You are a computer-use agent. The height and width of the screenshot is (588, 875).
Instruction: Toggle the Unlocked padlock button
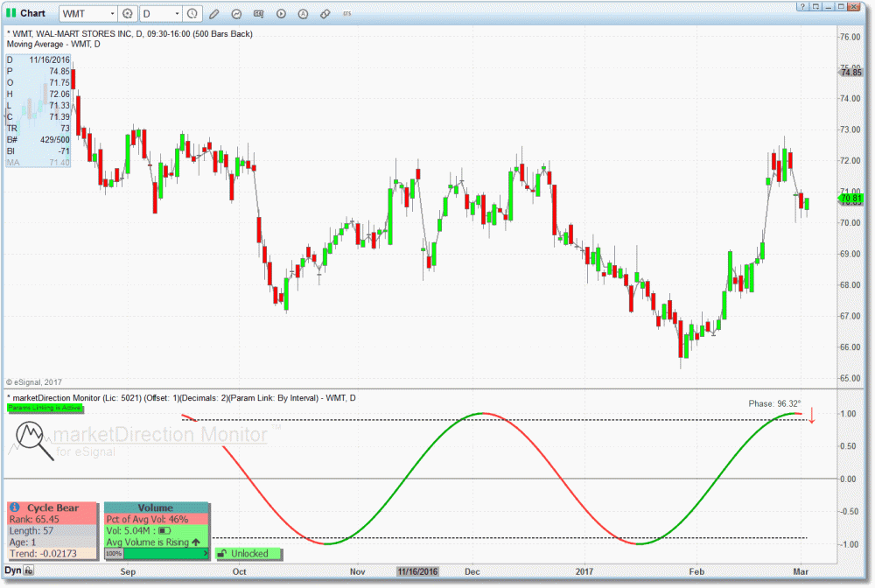coord(248,554)
